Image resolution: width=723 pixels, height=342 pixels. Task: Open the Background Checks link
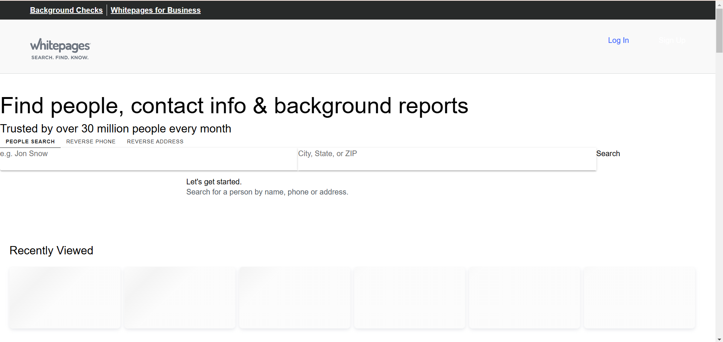click(66, 10)
